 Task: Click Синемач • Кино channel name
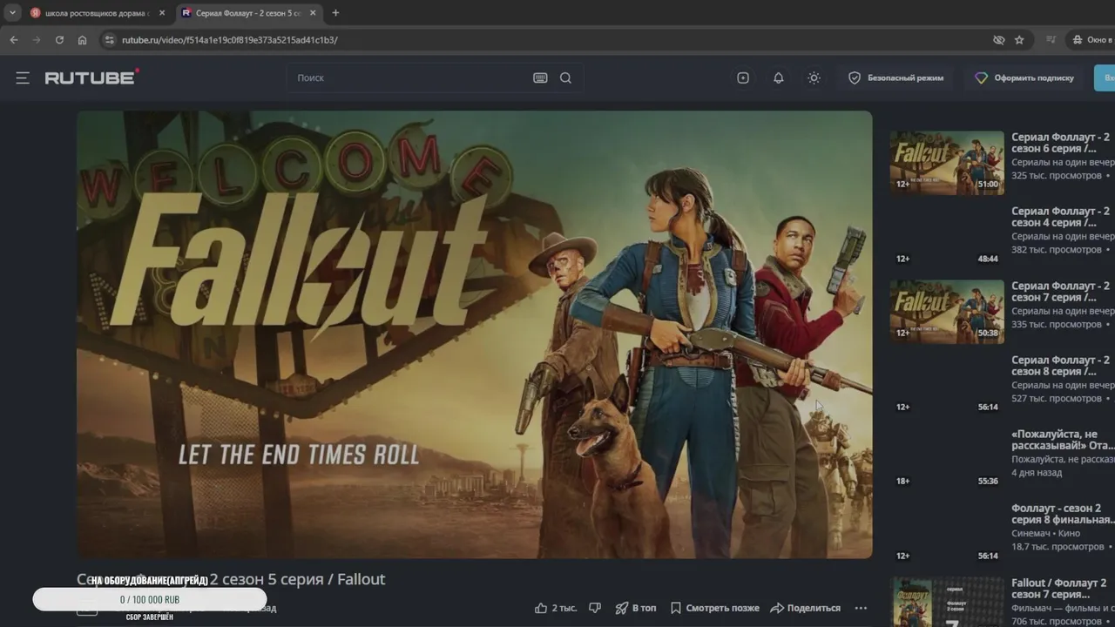[1045, 533]
